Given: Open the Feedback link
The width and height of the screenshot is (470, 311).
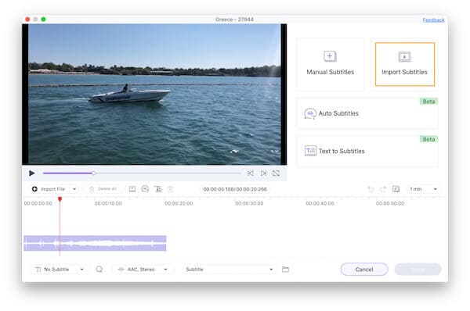Looking at the screenshot, I should 433,20.
